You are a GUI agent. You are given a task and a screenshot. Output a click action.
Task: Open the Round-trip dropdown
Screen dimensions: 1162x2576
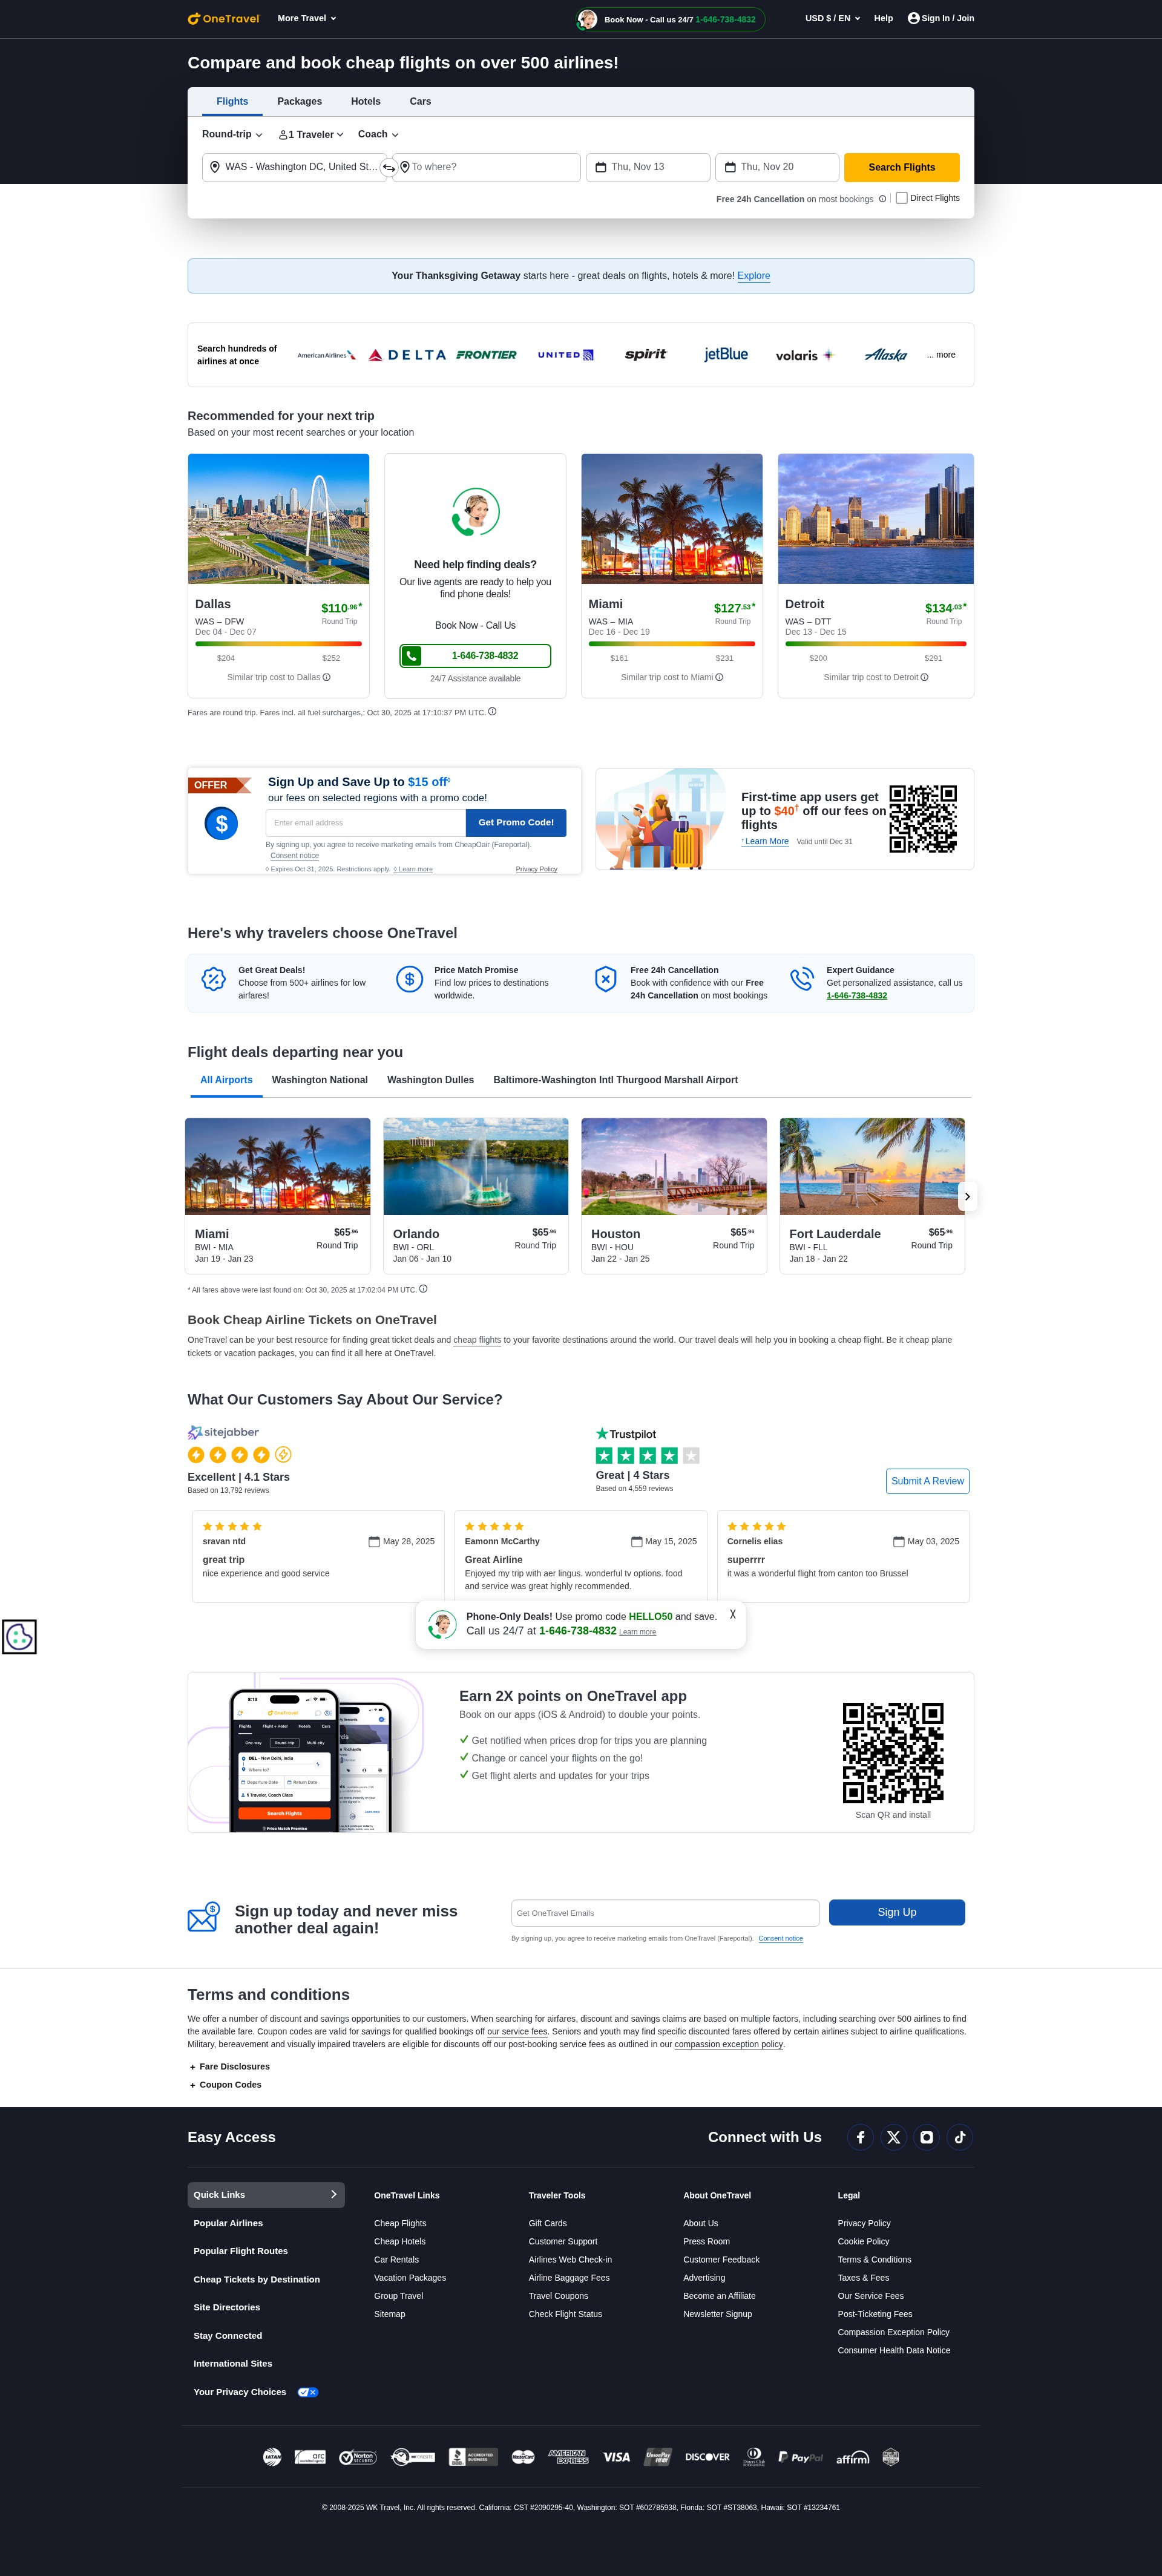tap(232, 134)
